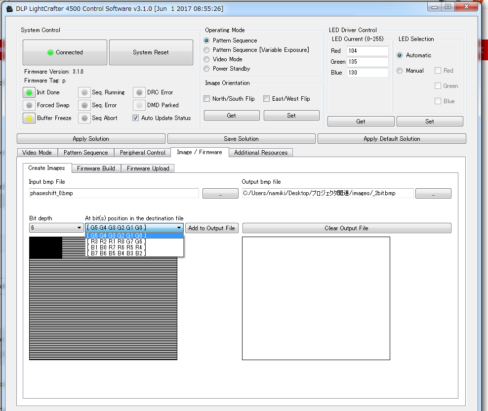Browse for the input bmp file
488x411 pixels.
220,193
